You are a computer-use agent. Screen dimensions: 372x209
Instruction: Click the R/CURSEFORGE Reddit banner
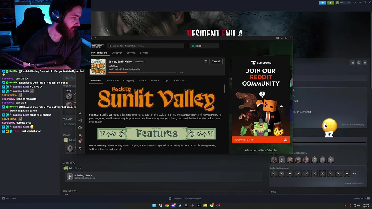pos(261,140)
